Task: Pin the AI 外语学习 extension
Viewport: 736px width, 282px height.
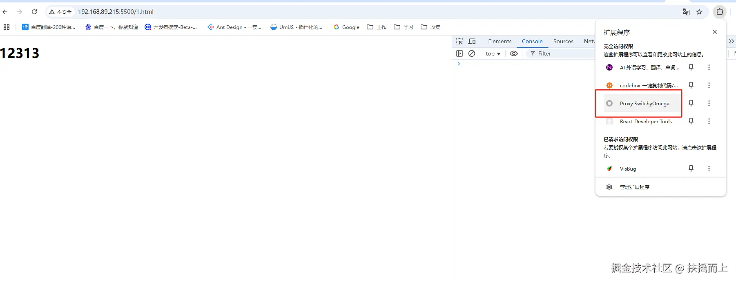Action: (x=691, y=67)
